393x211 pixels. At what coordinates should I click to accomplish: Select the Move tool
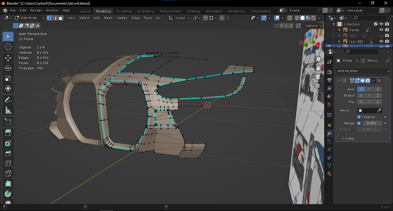(x=8, y=58)
